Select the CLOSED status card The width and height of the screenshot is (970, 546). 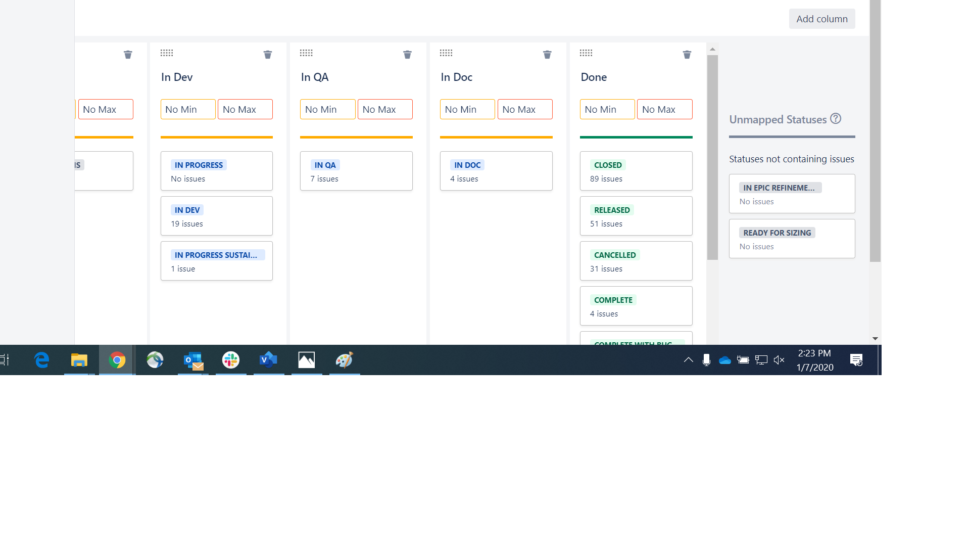(x=636, y=171)
